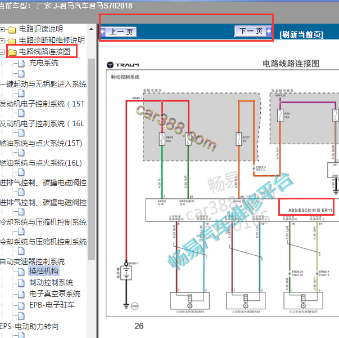Select 制动控制系统 in the left tree
339x338 pixels.
(51, 282)
